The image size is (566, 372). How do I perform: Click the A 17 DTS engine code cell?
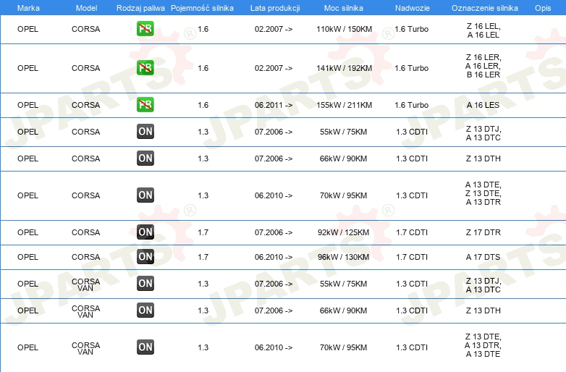(483, 257)
